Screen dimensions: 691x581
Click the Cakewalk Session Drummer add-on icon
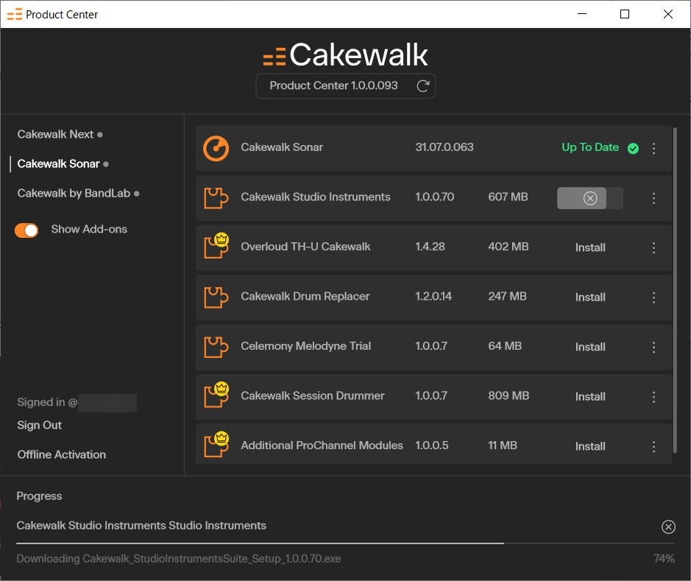pos(216,395)
